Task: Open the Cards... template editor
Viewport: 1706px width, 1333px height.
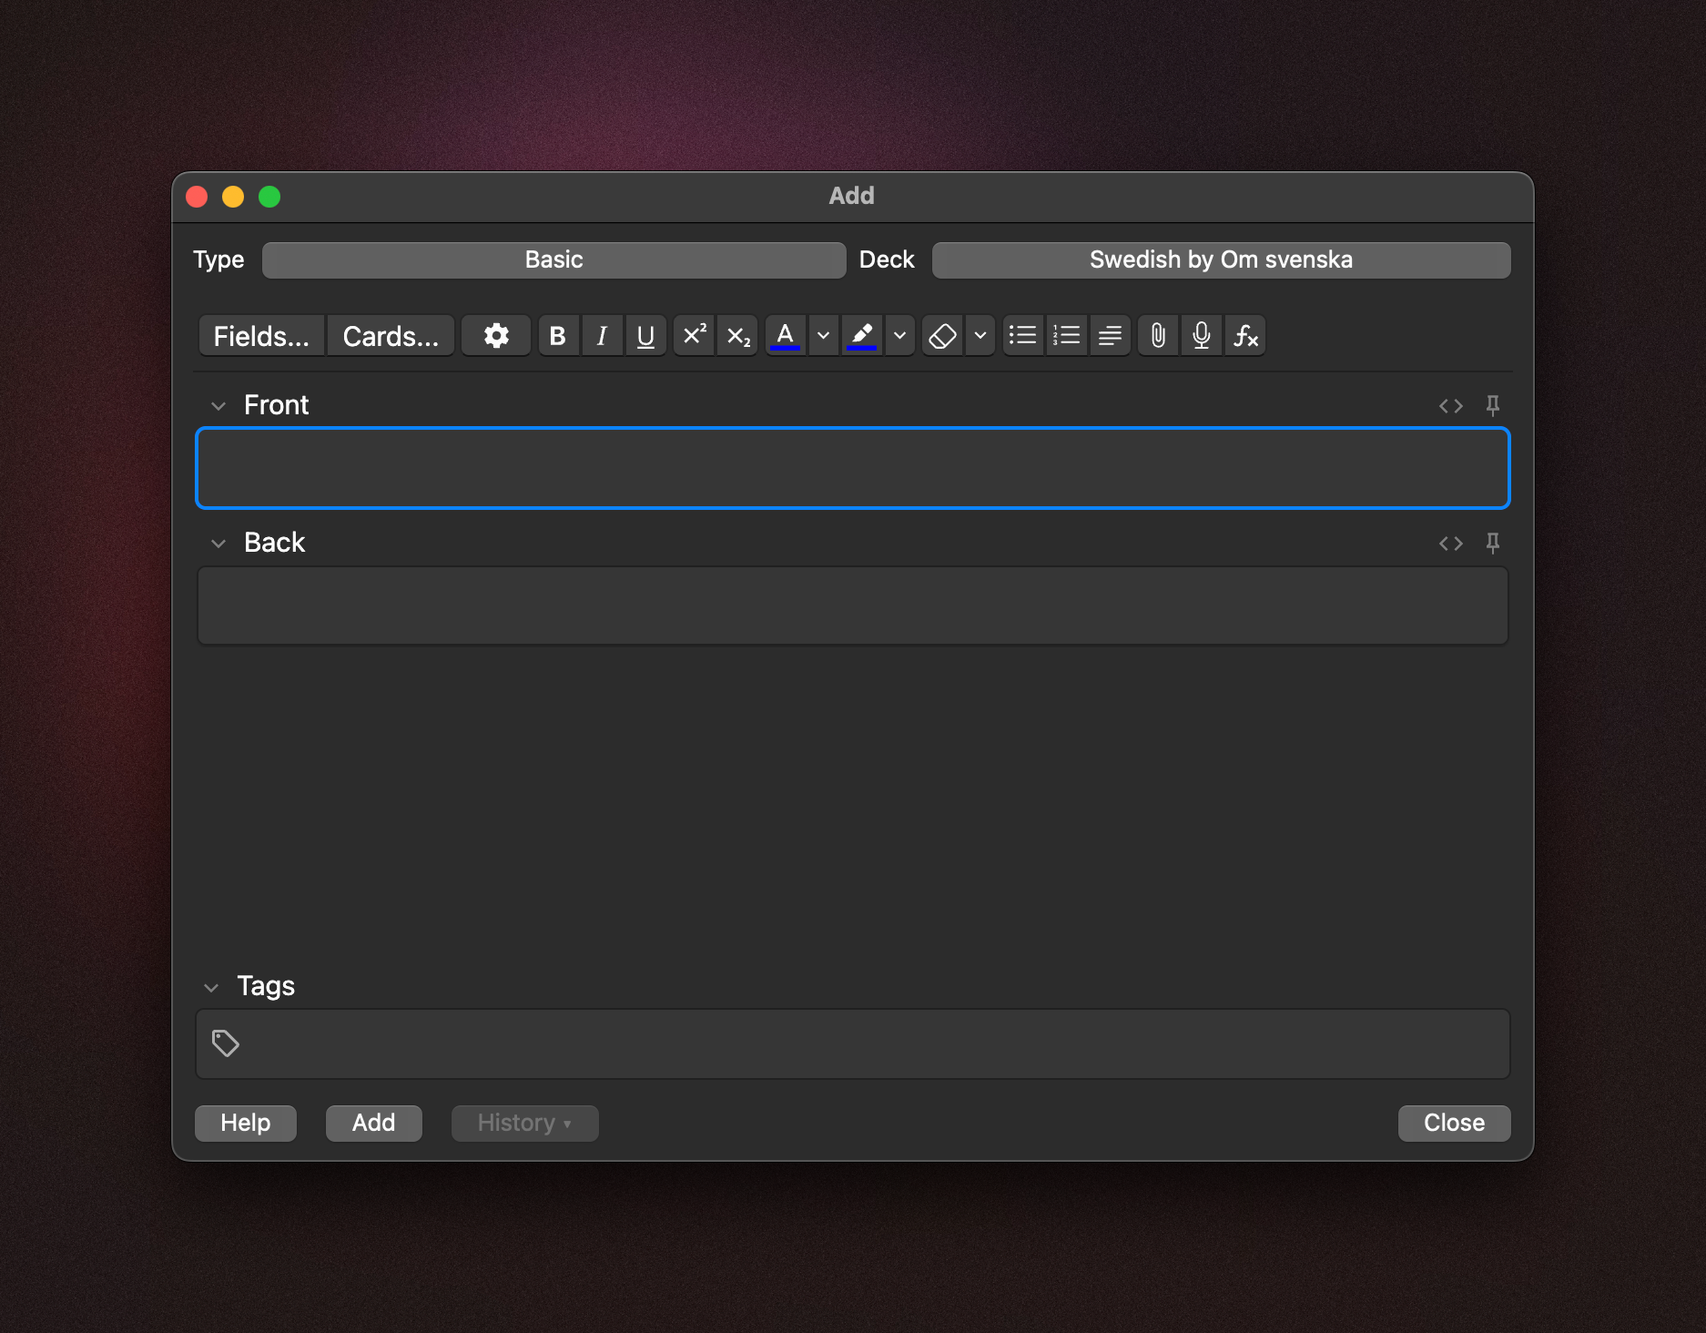Action: (391, 336)
